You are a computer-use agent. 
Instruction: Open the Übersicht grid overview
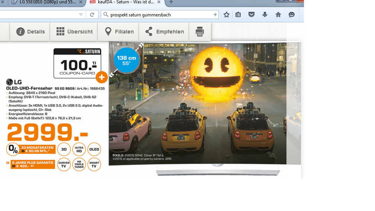(x=74, y=32)
